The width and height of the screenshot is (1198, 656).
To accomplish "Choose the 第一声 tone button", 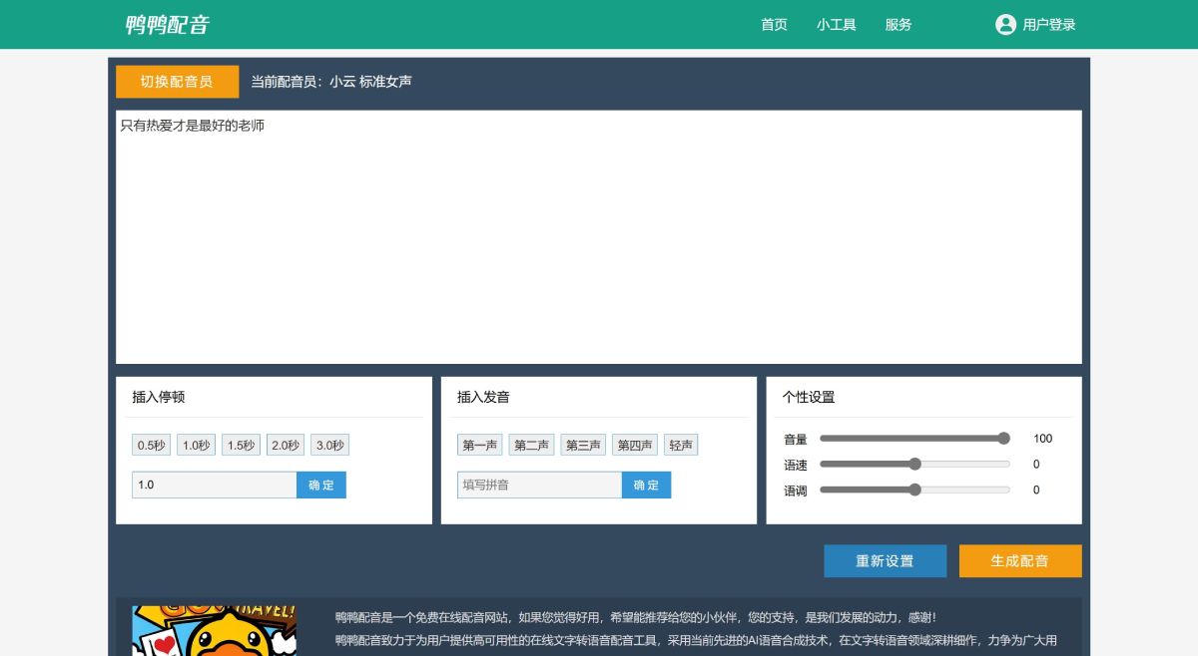I will coord(478,445).
